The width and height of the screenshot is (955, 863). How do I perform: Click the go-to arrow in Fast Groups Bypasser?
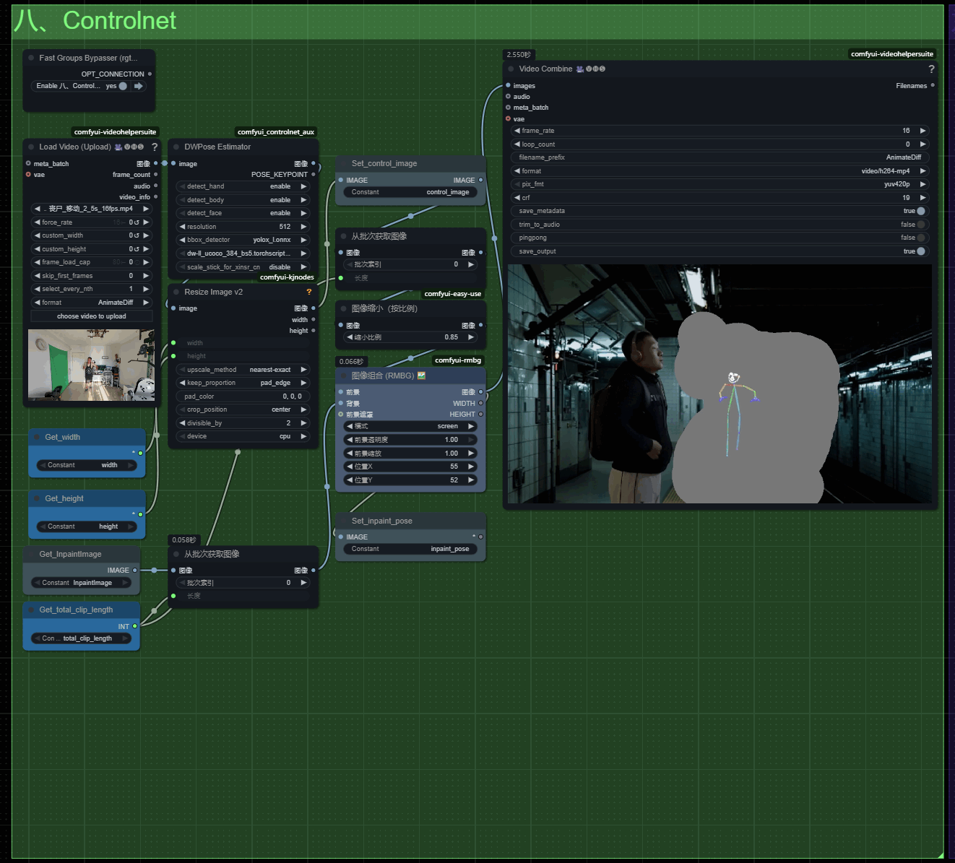(x=138, y=86)
